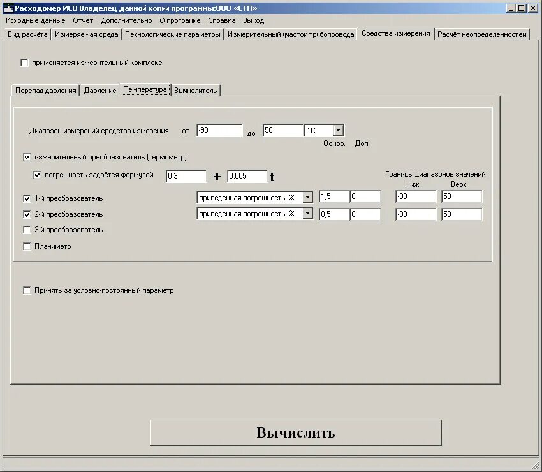
Task: Enable 'применяется измерительный комплекс' checkbox
Action: click(24, 63)
